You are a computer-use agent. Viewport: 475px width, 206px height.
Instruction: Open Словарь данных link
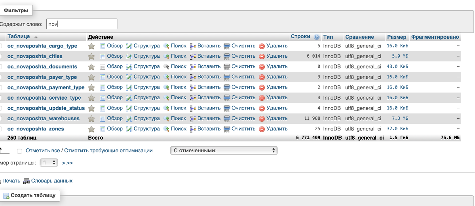tap(48, 181)
